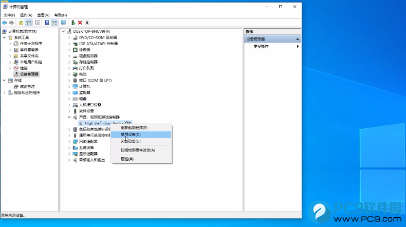Select the 计算机 device category
Screen dimensions: 406x227
tap(85, 86)
